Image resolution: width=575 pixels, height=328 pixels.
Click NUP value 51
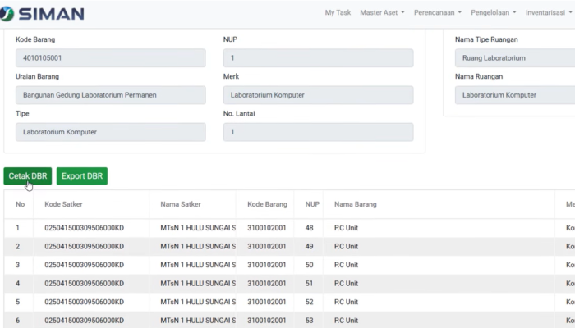pyautogui.click(x=309, y=284)
